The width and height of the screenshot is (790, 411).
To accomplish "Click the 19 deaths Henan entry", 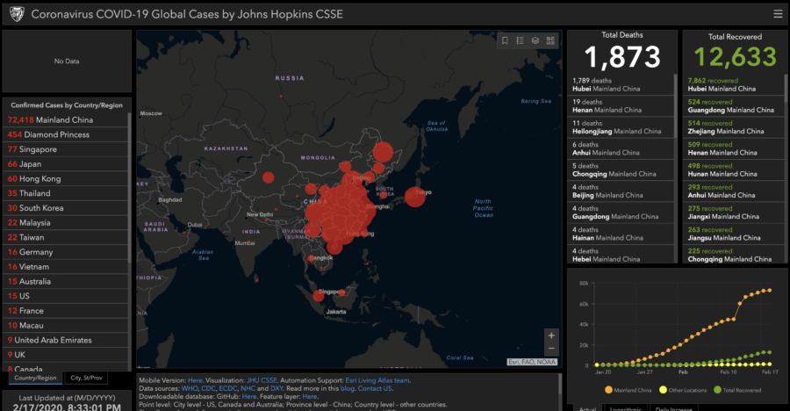I will pyautogui.click(x=621, y=106).
